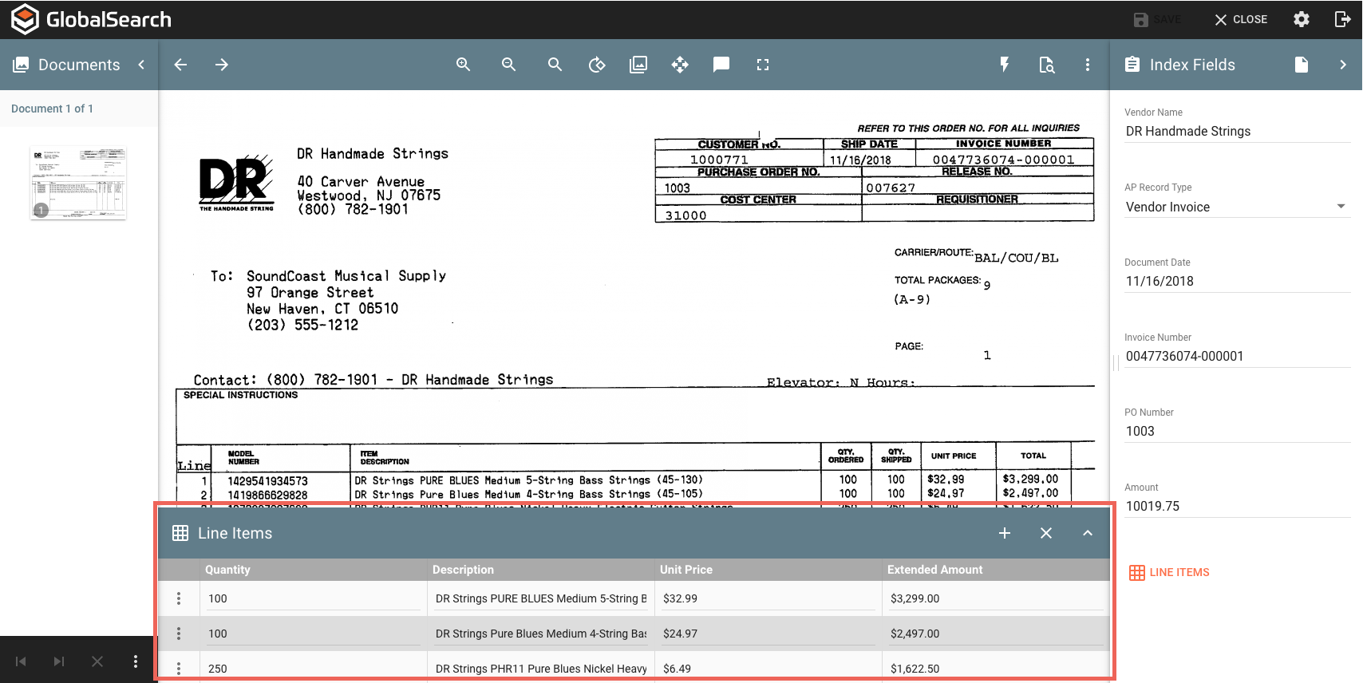
Task: Enter full screen document view
Action: (x=763, y=65)
